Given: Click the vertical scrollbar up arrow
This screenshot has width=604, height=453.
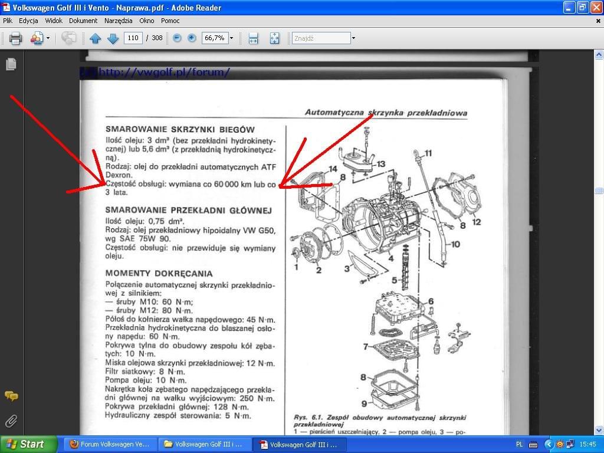Looking at the screenshot, I should (599, 55).
